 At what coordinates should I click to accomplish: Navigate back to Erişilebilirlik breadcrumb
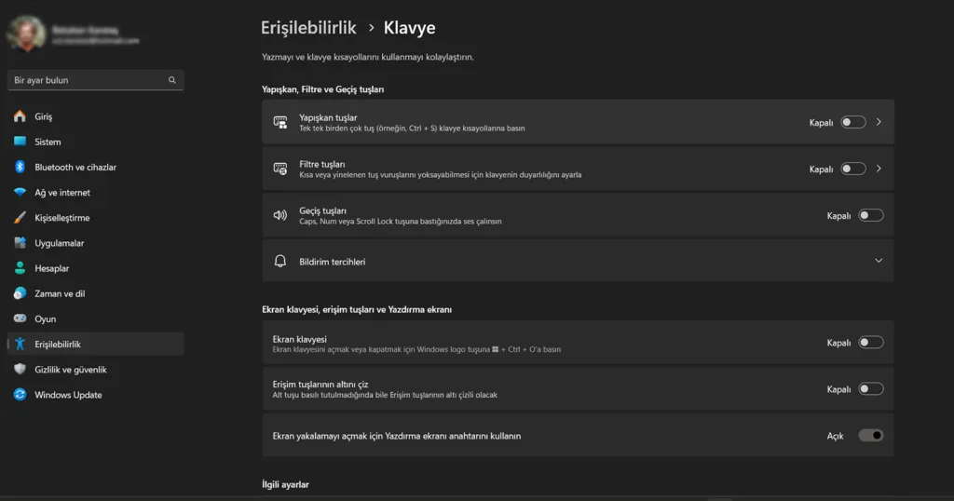[x=308, y=28]
